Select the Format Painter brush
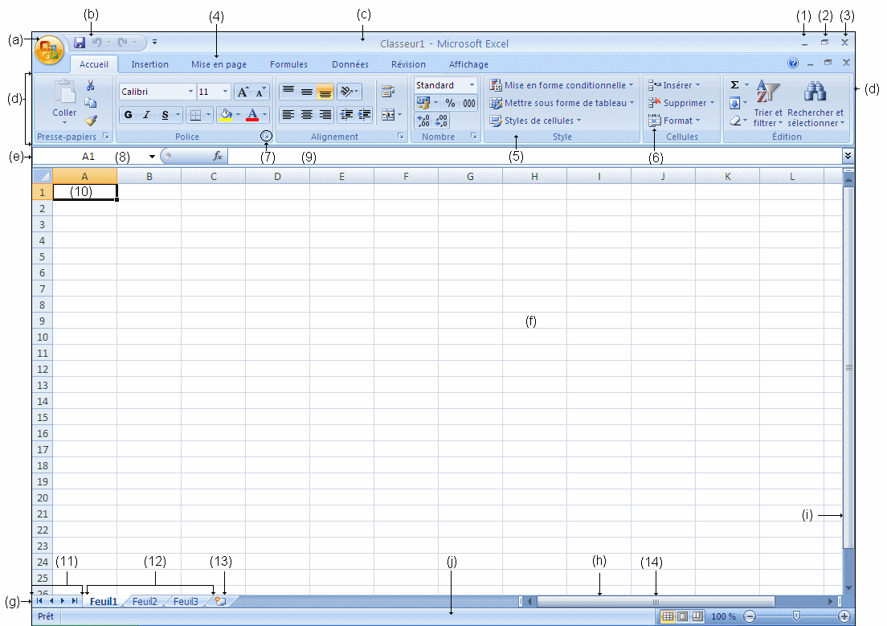This screenshot has width=887, height=626. tap(91, 120)
